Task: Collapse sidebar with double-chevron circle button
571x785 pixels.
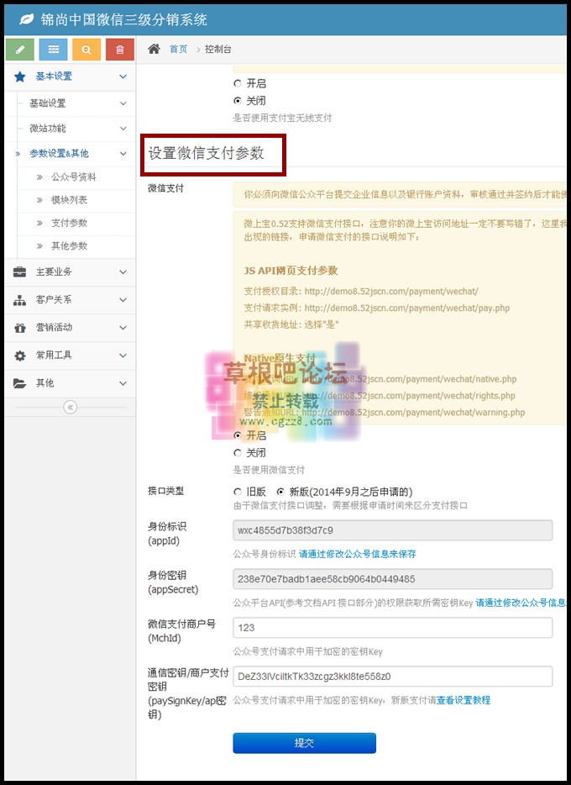Action: click(x=71, y=408)
